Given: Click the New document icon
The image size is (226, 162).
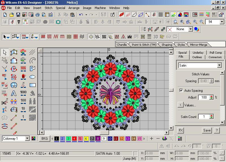Looking at the screenshot, I should pos(5,15).
